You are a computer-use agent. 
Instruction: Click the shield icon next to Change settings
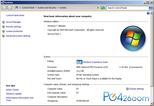pos(127,89)
